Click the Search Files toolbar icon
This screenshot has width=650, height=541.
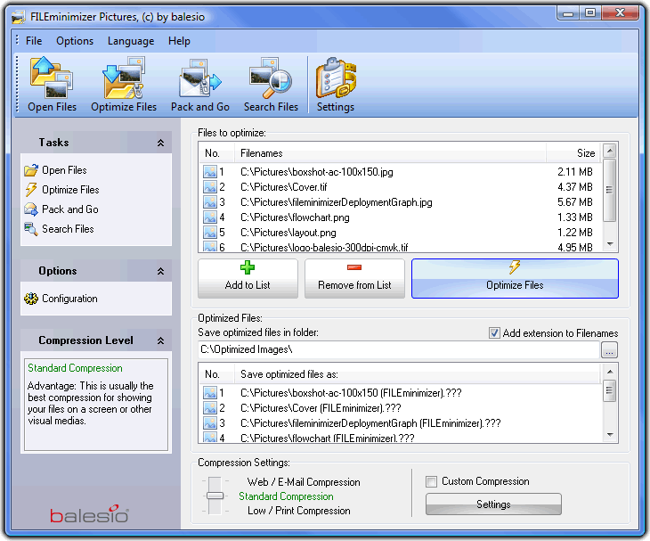271,78
